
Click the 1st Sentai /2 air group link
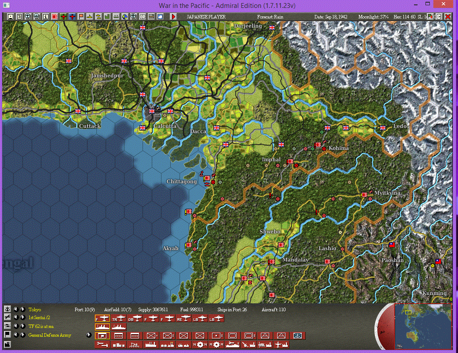pyautogui.click(x=39, y=317)
